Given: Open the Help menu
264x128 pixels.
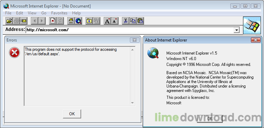Looking at the screenshot, I should (76, 13).
